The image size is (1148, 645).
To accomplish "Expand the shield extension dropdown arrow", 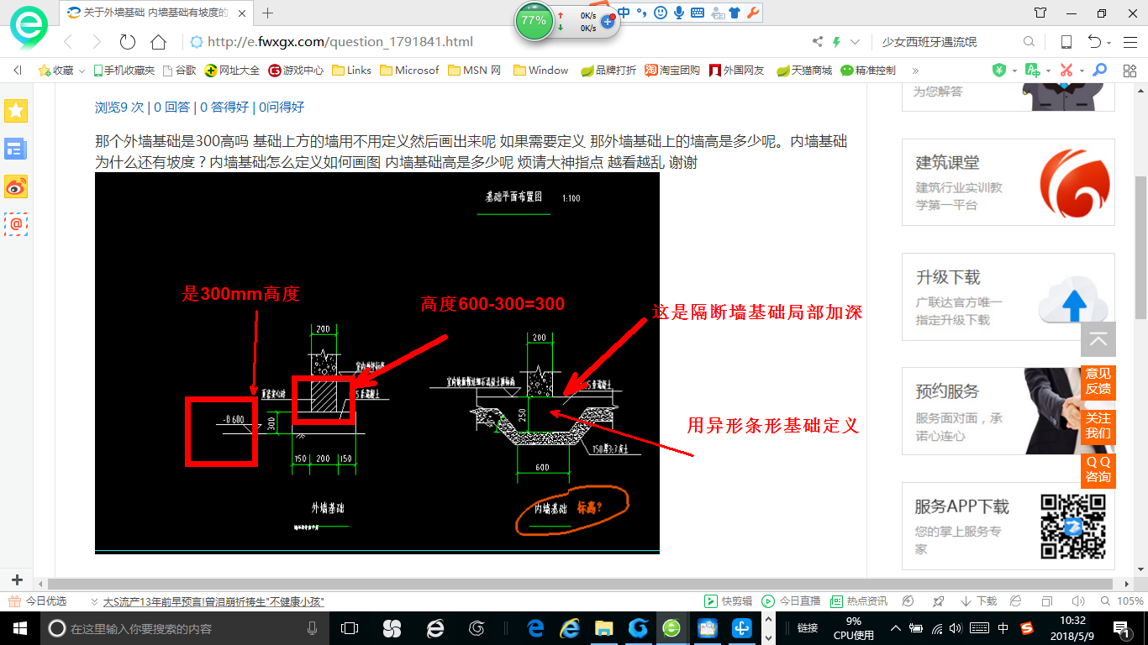I will point(1014,71).
